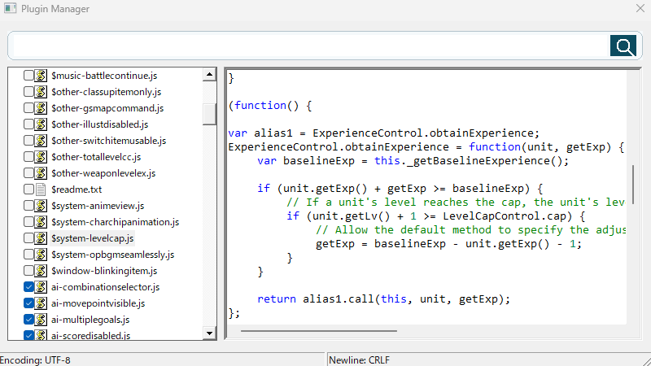
Task: Select the $system-charchipanimation.js entry
Action: tap(115, 222)
